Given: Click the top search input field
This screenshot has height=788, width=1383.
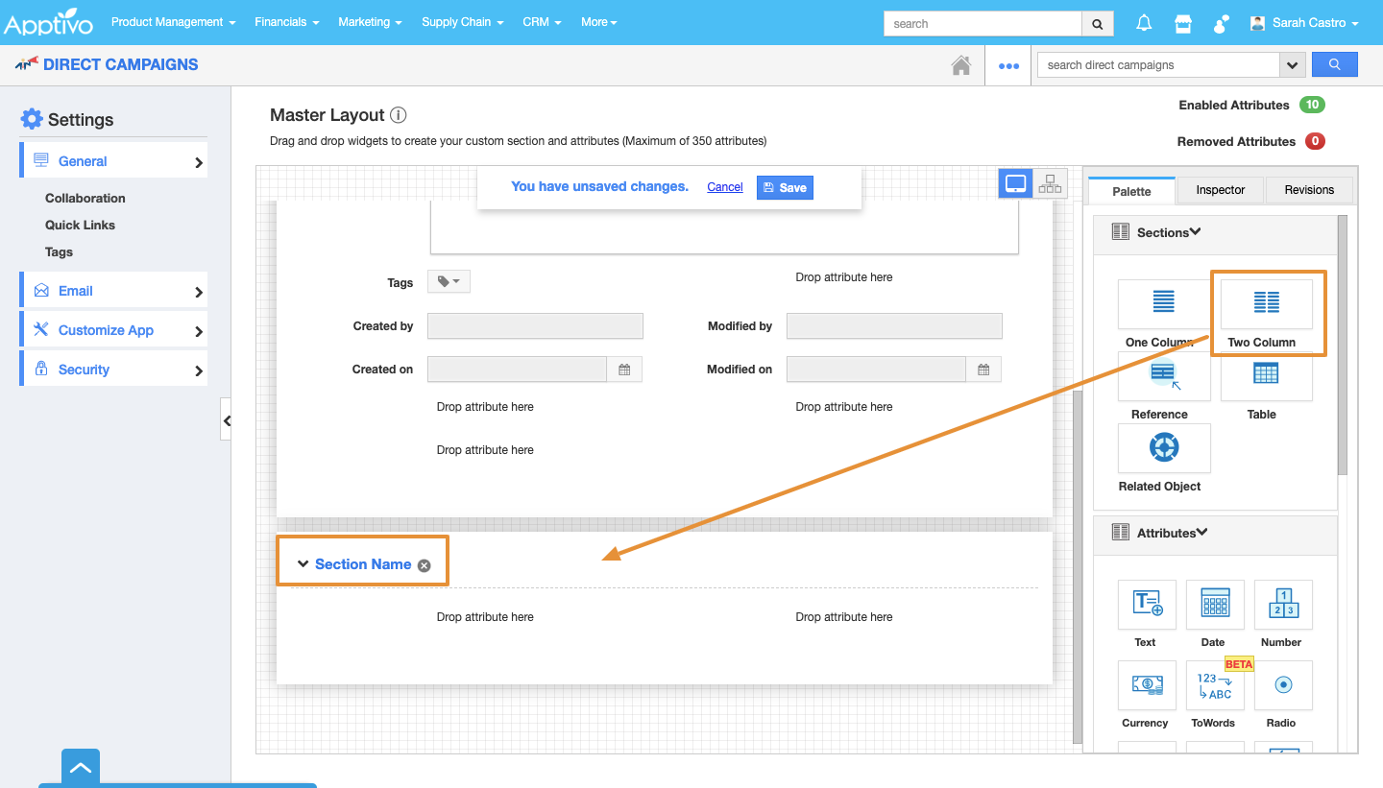Looking at the screenshot, I should [982, 24].
